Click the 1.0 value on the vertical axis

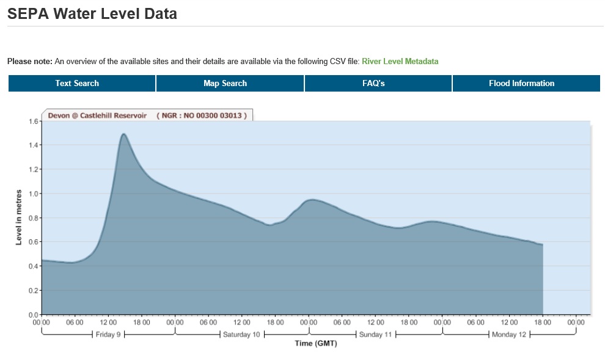(33, 194)
